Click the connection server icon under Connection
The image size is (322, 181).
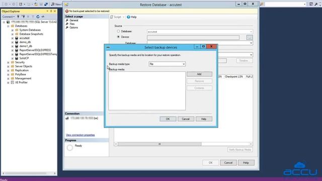tap(67, 119)
